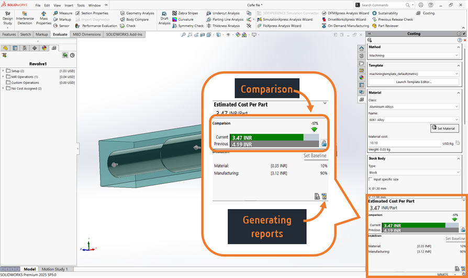Open Parting Line Analysis
468x278 pixels.
point(225,19)
